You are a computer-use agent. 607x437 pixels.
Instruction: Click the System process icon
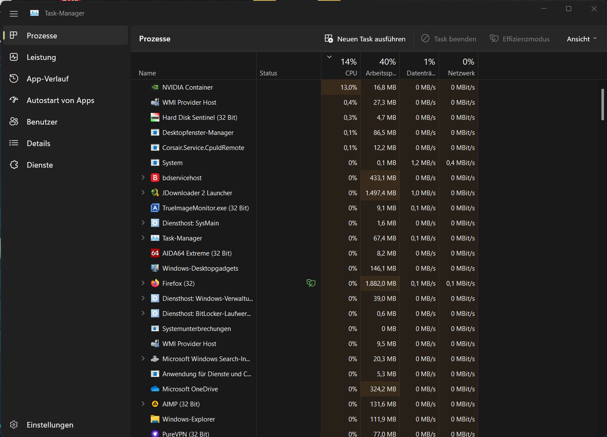click(155, 162)
